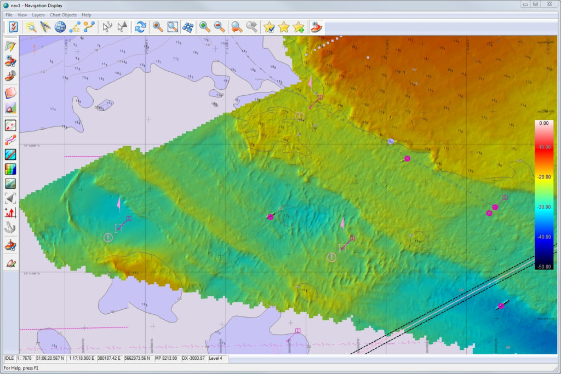Expand the View menu

(x=21, y=15)
